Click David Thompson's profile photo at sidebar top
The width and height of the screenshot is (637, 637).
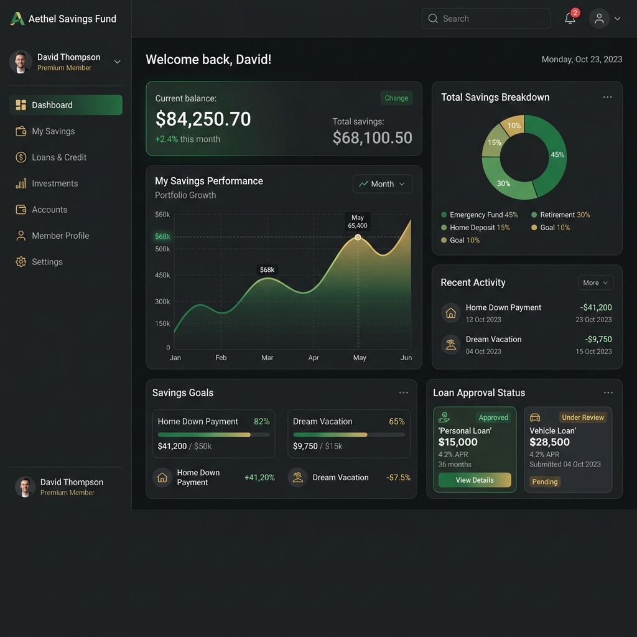coord(21,62)
